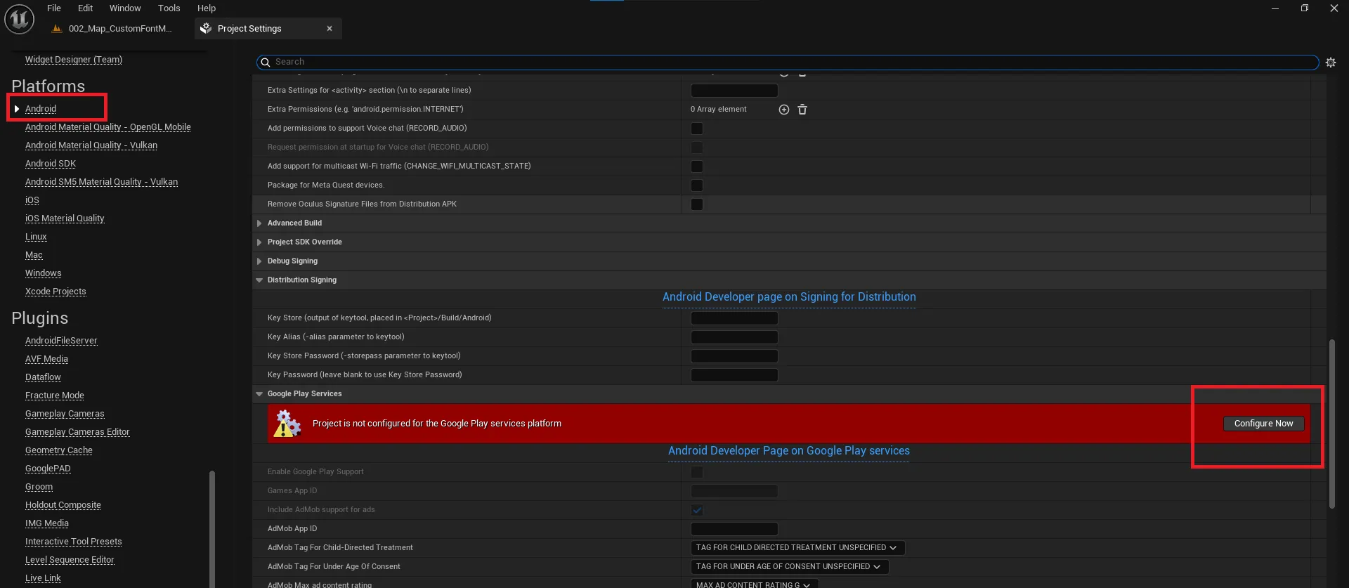Check Package for Meta Quest devices
This screenshot has height=588, width=1349.
(697, 185)
